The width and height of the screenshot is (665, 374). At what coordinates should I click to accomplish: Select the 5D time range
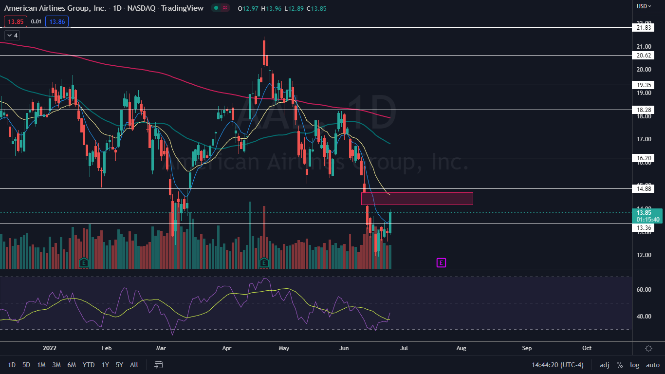(26, 365)
